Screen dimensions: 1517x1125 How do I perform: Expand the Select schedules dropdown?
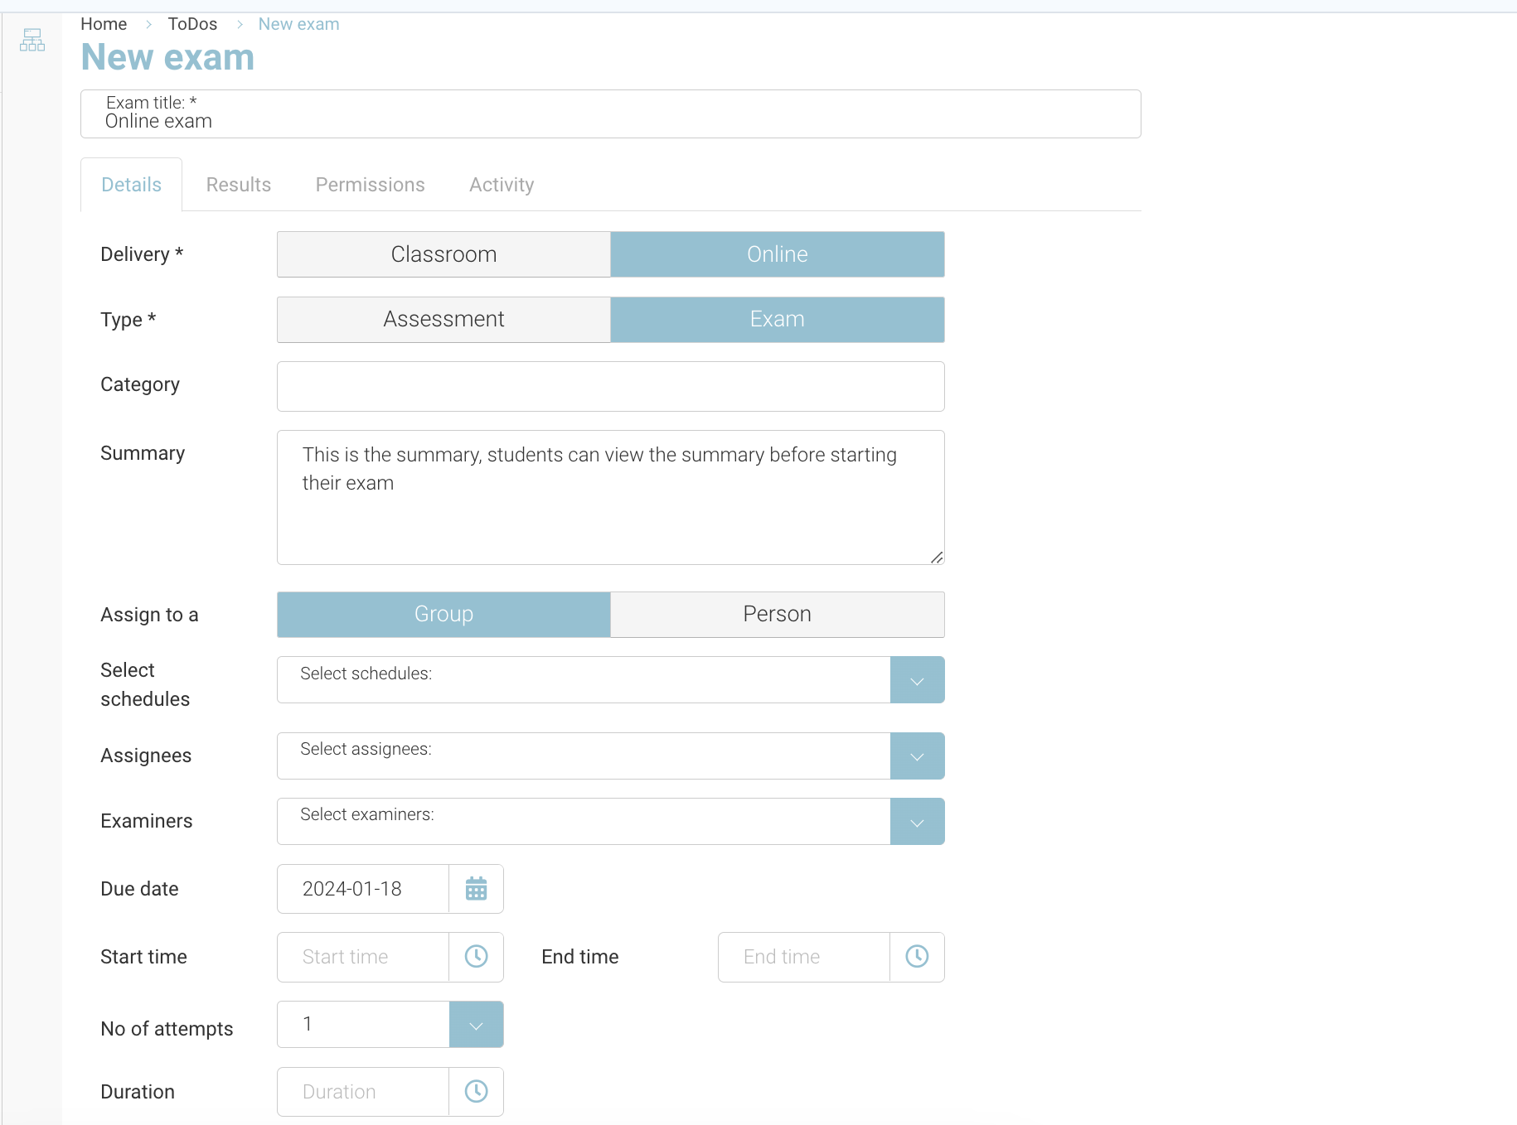[x=917, y=680]
